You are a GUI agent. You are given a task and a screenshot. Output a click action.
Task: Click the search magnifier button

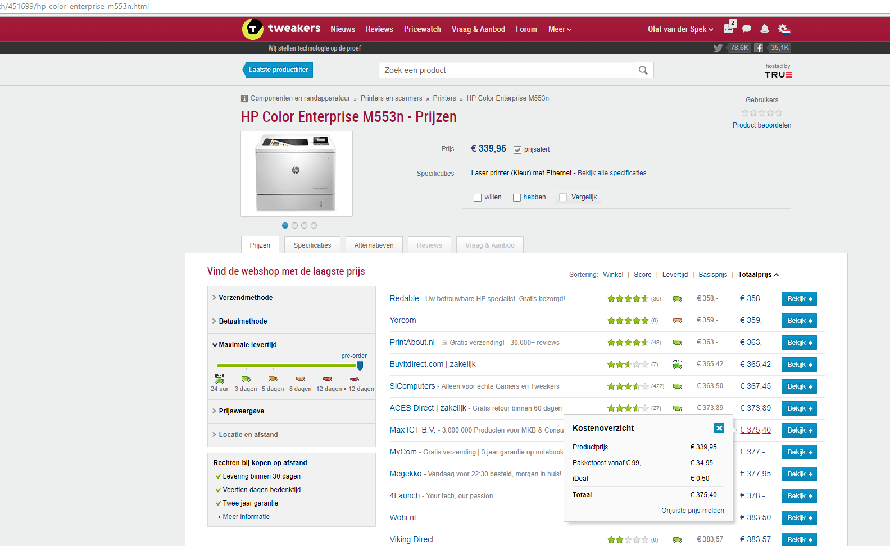coord(643,70)
